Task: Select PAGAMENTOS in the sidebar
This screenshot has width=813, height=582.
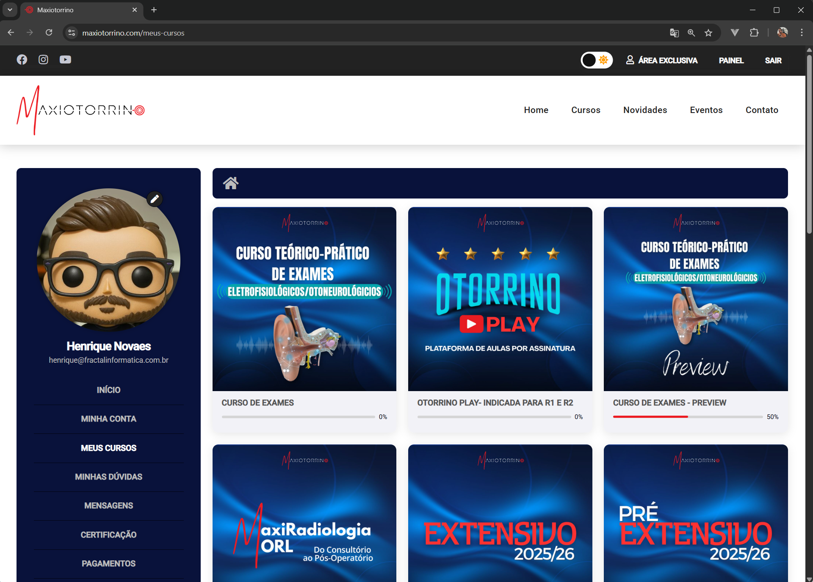Action: pyautogui.click(x=109, y=564)
